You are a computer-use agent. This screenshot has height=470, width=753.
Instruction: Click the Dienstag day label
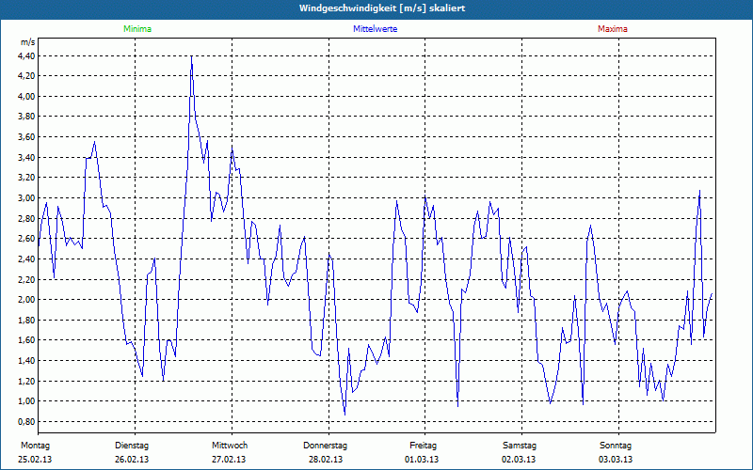[132, 446]
